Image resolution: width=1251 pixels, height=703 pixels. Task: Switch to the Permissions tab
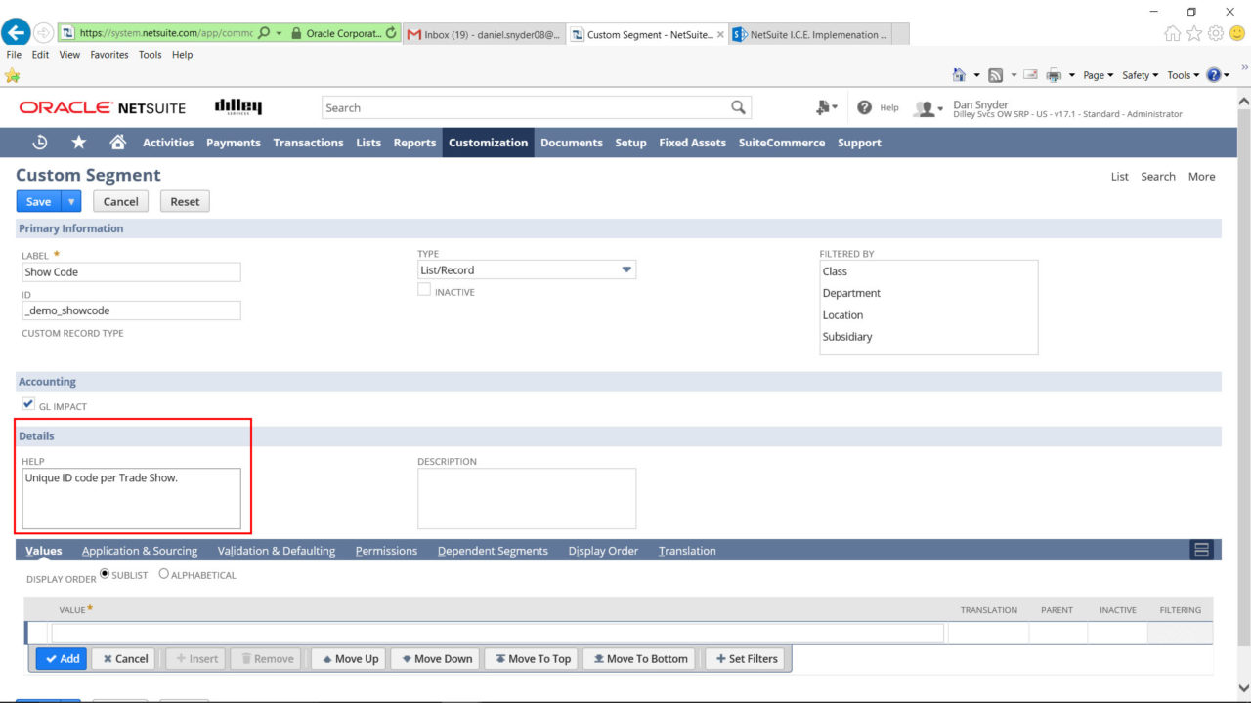(x=386, y=550)
